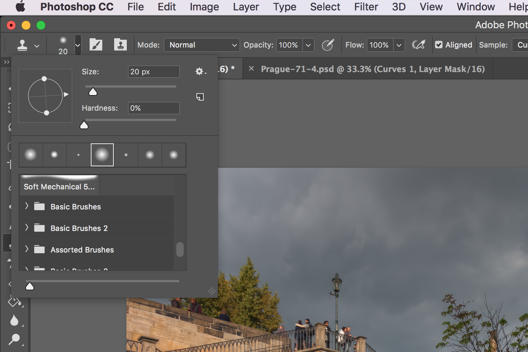Click the brush picker resize grip
The image size is (528, 352).
[x=212, y=291]
